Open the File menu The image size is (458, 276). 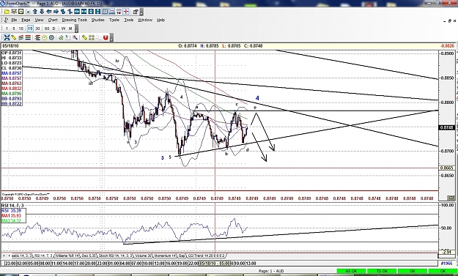click(x=14, y=20)
